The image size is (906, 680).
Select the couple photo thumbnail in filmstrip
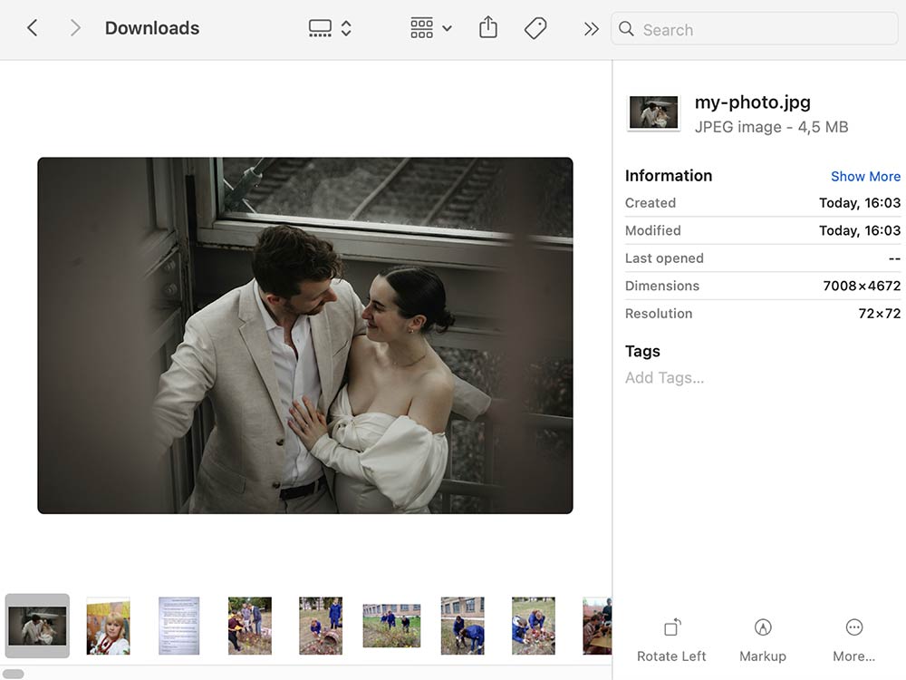(37, 626)
